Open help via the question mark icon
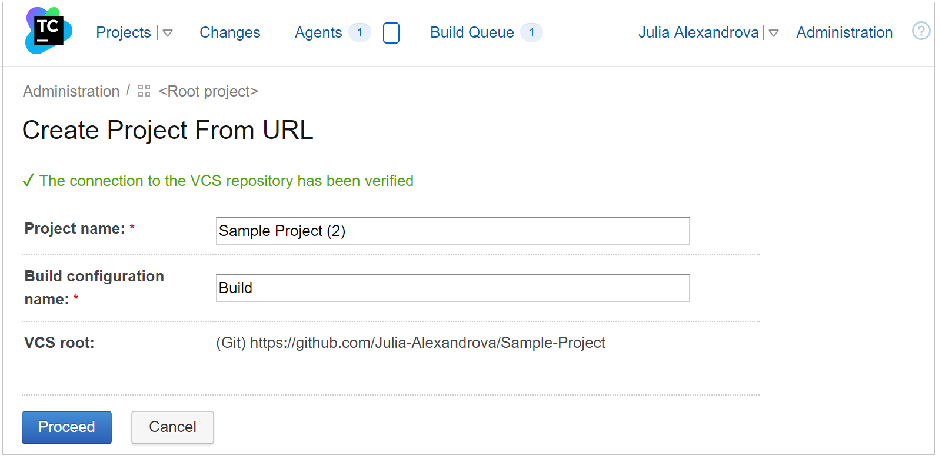Screen dimensions: 942x465 coord(921,31)
